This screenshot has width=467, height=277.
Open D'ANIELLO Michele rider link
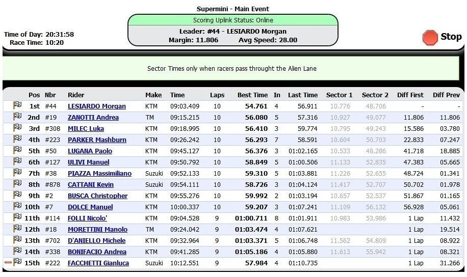(x=97, y=241)
